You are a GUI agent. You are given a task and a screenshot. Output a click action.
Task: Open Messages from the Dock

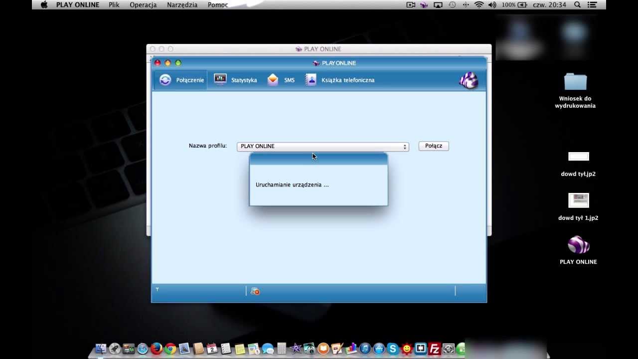(x=268, y=349)
